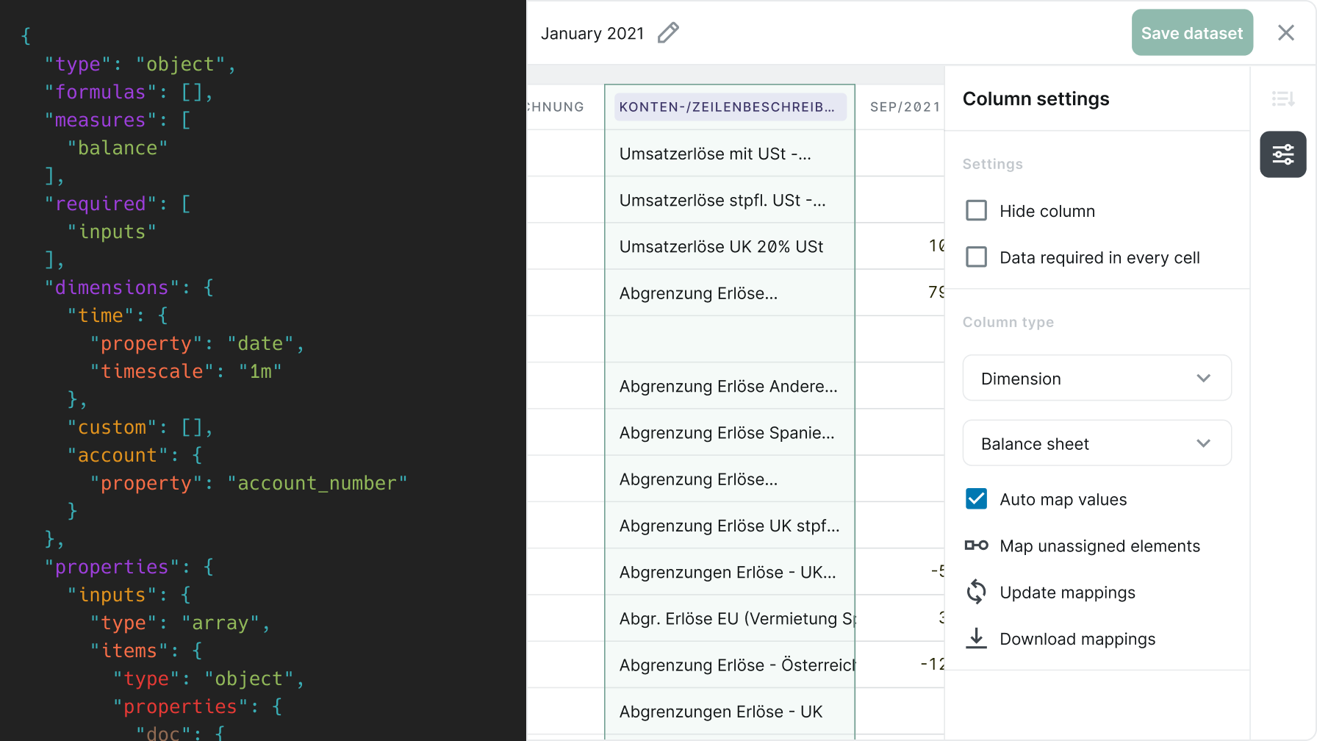1317x741 pixels.
Task: Select cell Umsatzerlöse UK 20% USt
Action: [730, 246]
